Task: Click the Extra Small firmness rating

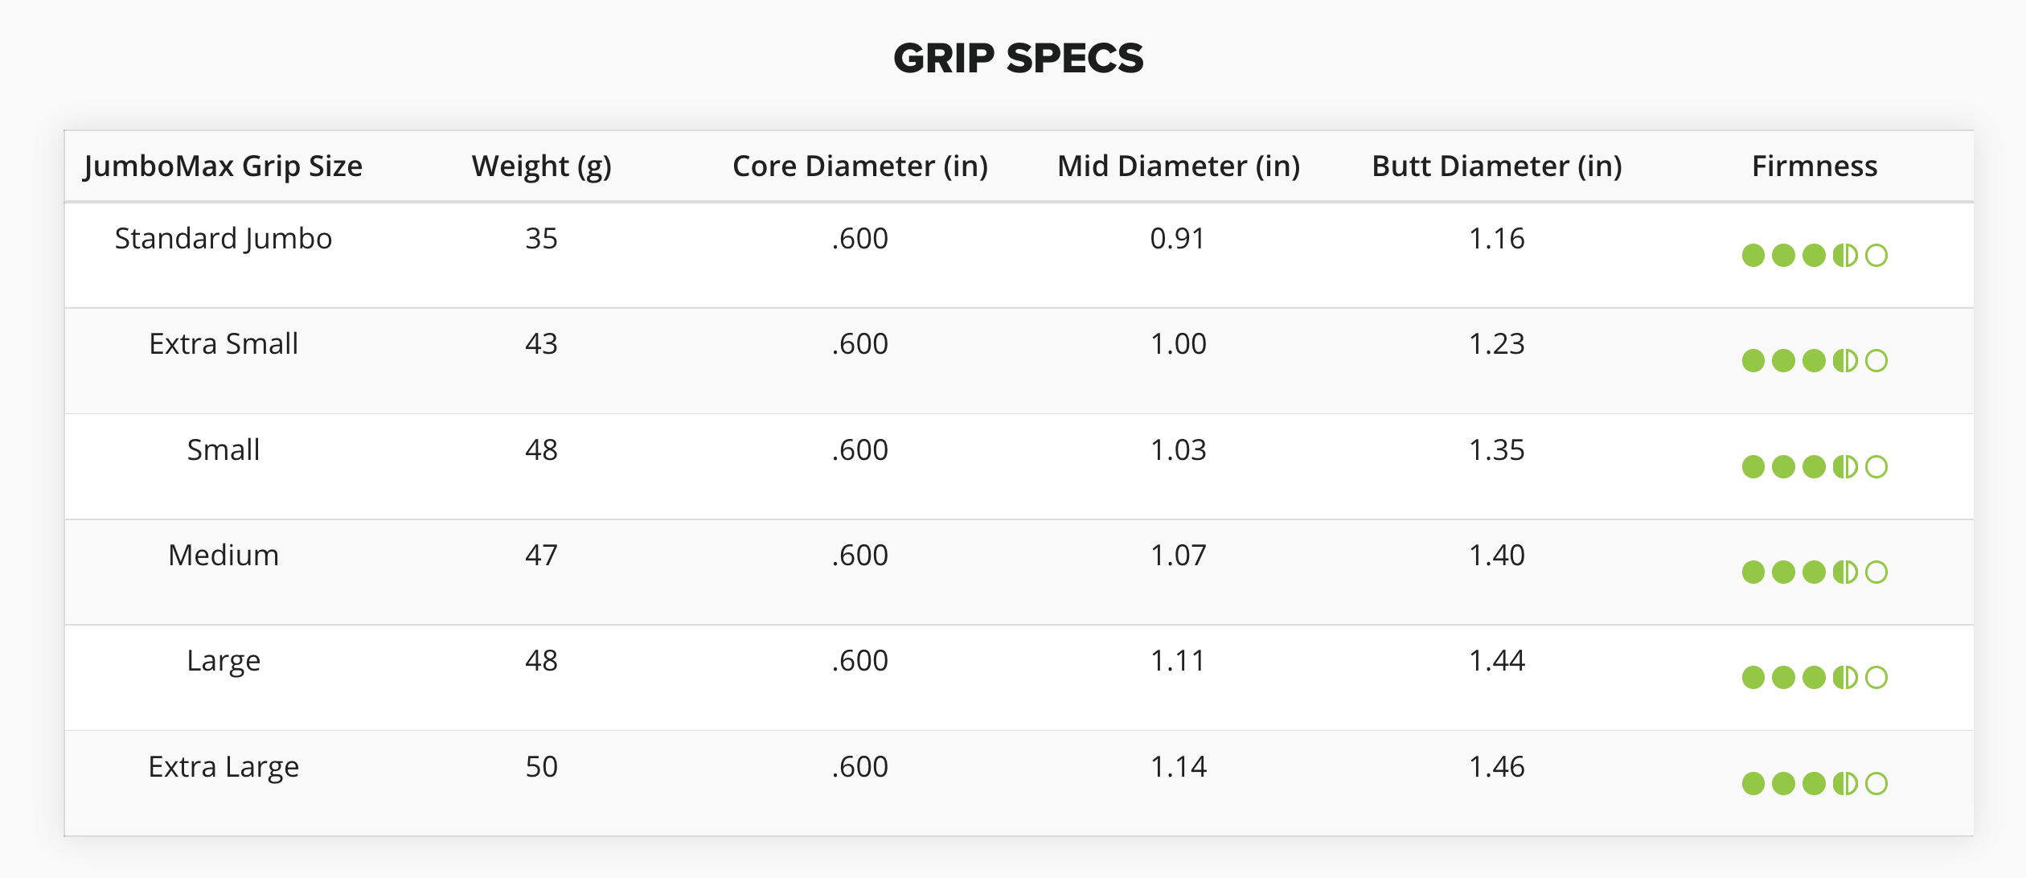Action: coord(1815,361)
